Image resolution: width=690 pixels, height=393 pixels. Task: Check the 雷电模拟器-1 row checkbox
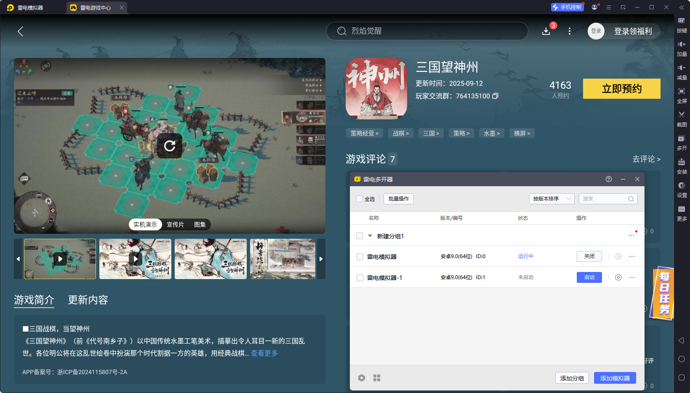point(360,277)
